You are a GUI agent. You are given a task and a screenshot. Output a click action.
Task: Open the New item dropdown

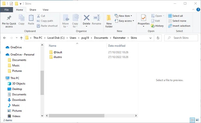point(123,16)
